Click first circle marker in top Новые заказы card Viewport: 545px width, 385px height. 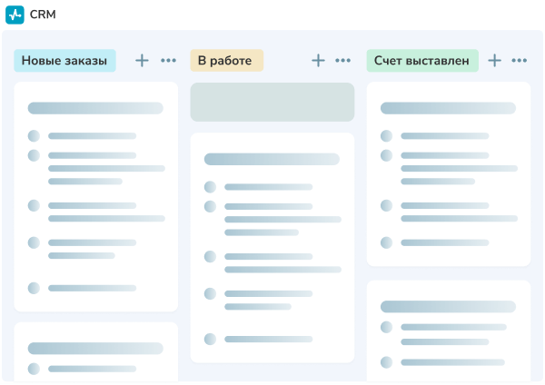pos(34,136)
